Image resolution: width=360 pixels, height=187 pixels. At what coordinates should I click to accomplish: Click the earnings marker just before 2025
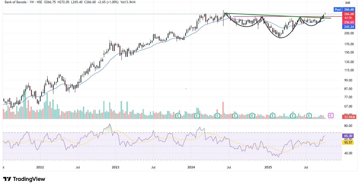pyautogui.click(x=252, y=115)
